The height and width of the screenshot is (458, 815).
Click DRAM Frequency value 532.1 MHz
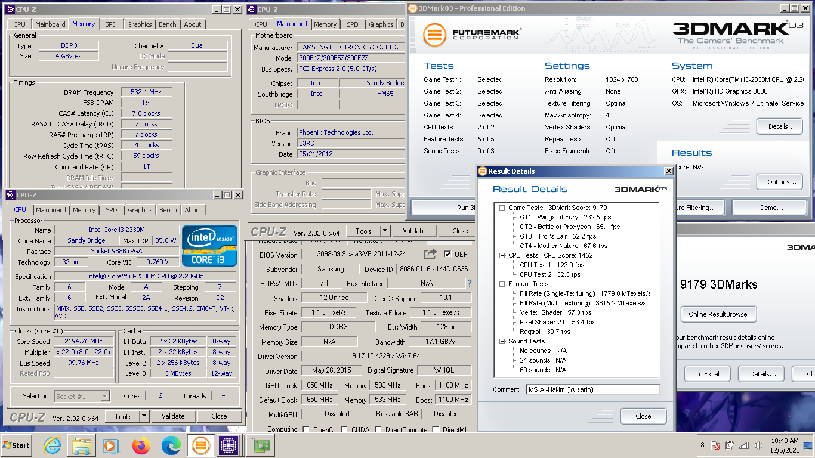146,92
